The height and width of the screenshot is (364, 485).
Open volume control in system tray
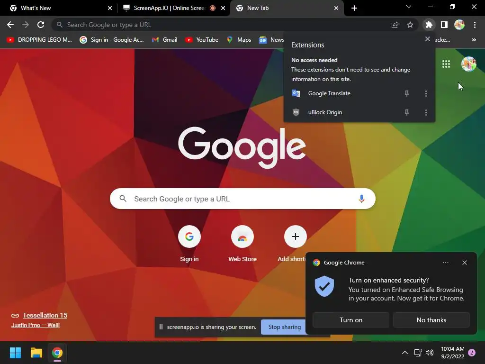430,353
